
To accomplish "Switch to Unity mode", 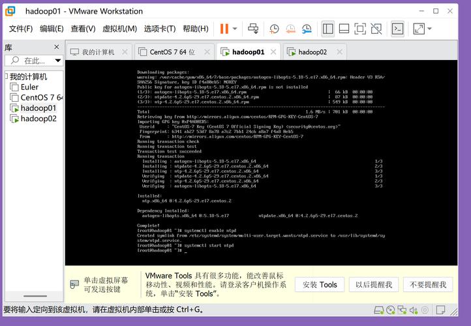I will click(x=376, y=29).
